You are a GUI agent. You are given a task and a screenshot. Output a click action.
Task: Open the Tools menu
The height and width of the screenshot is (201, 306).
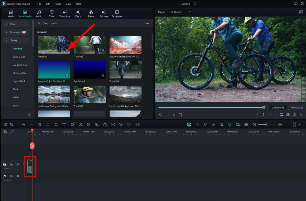(x=58, y=4)
